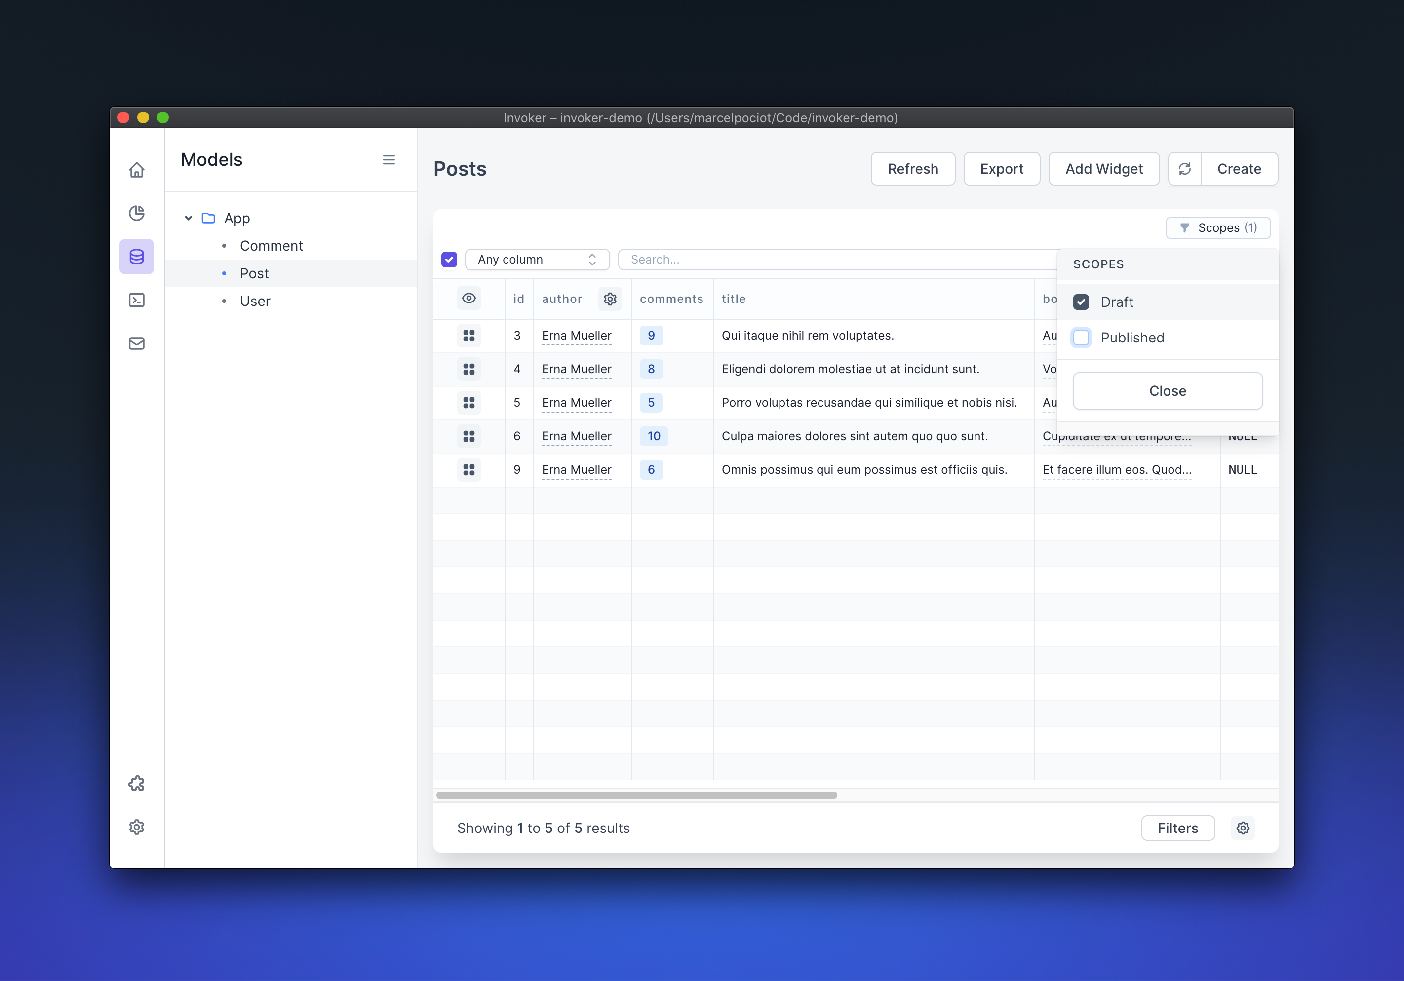The width and height of the screenshot is (1404, 981).
Task: Open the Scopes (1) dropdown button
Action: pyautogui.click(x=1217, y=227)
